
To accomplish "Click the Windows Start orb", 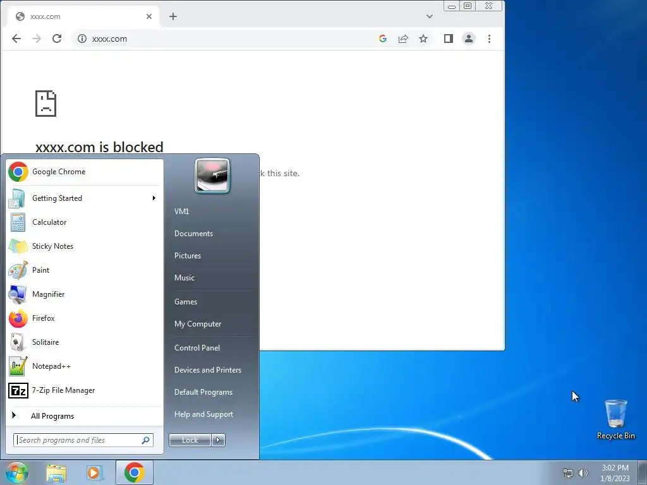I will point(17,472).
